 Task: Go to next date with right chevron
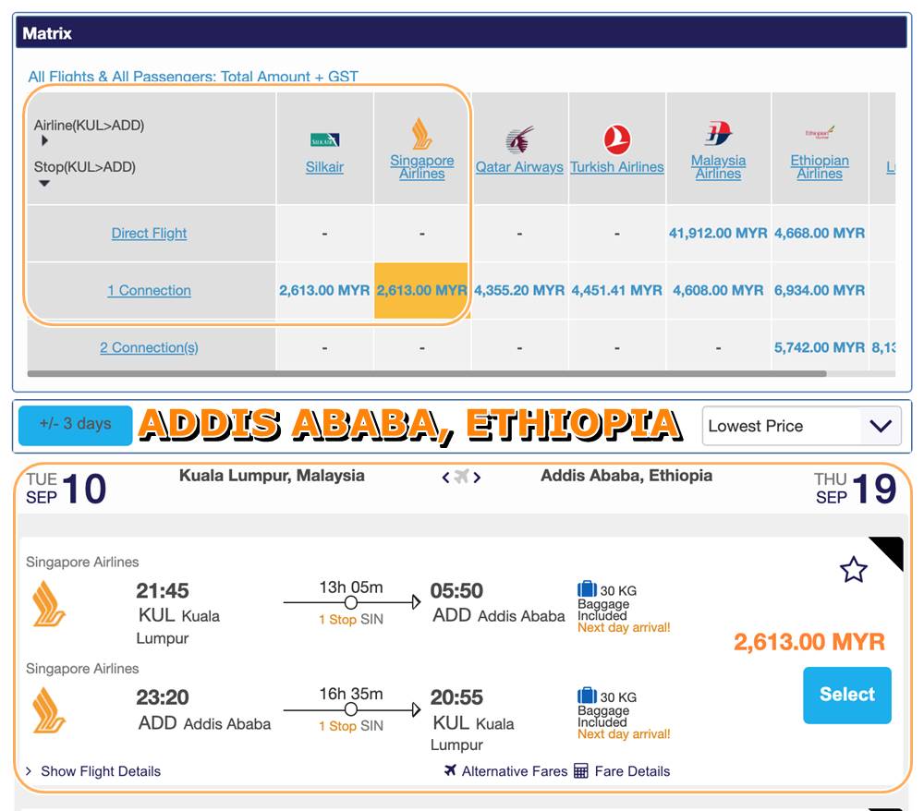pyautogui.click(x=477, y=477)
